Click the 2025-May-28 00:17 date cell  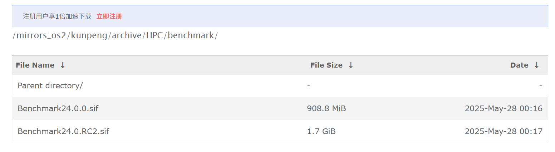point(504,132)
